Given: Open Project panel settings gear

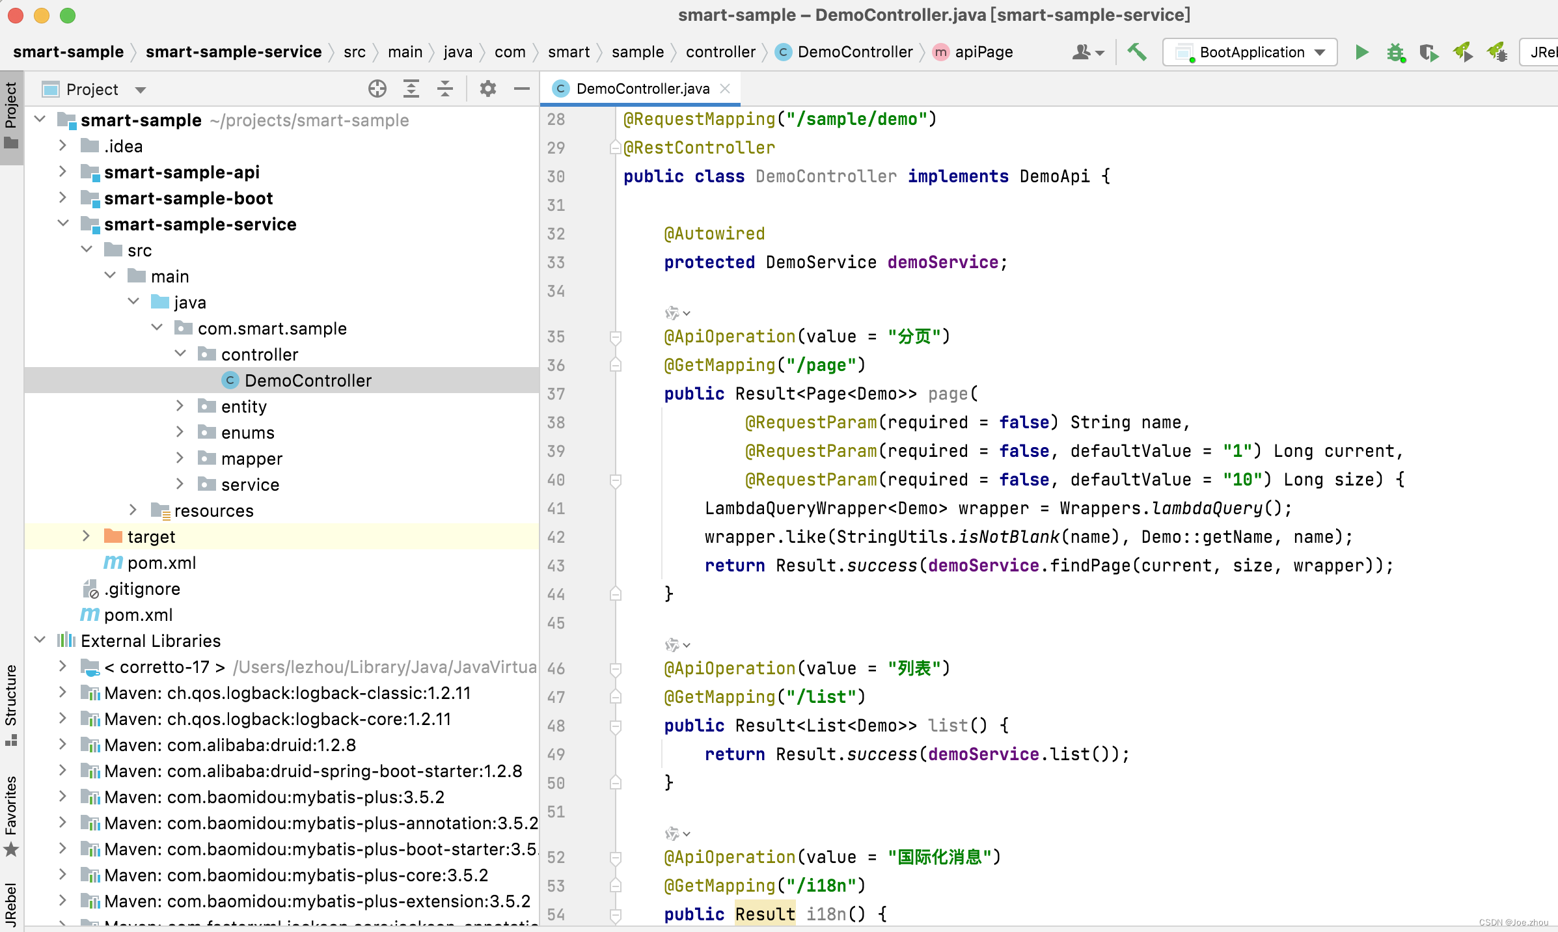Looking at the screenshot, I should tap(488, 89).
